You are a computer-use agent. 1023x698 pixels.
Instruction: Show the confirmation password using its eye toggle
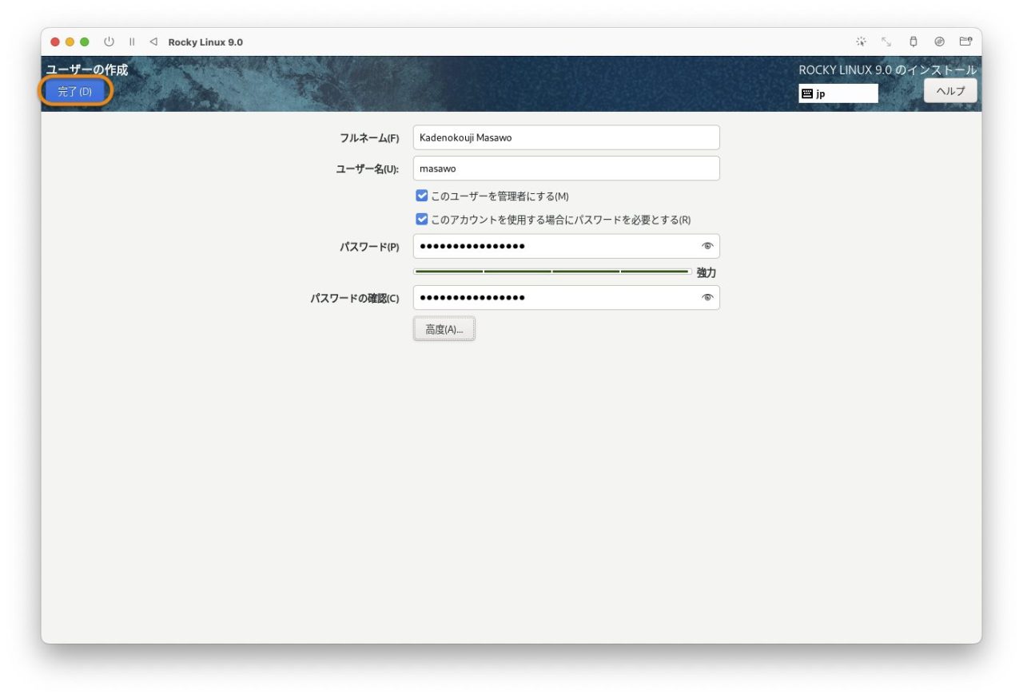pos(707,297)
